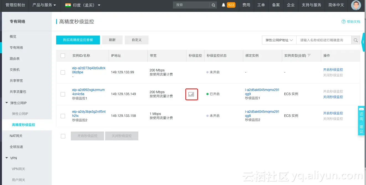The height and width of the screenshot is (185, 366).
Task: Check the row for 秒级监控1
Action: click(63, 94)
